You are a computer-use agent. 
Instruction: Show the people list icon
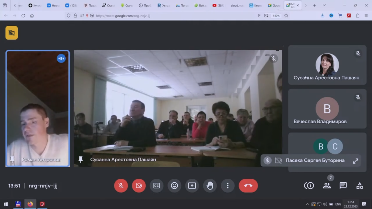327,186
